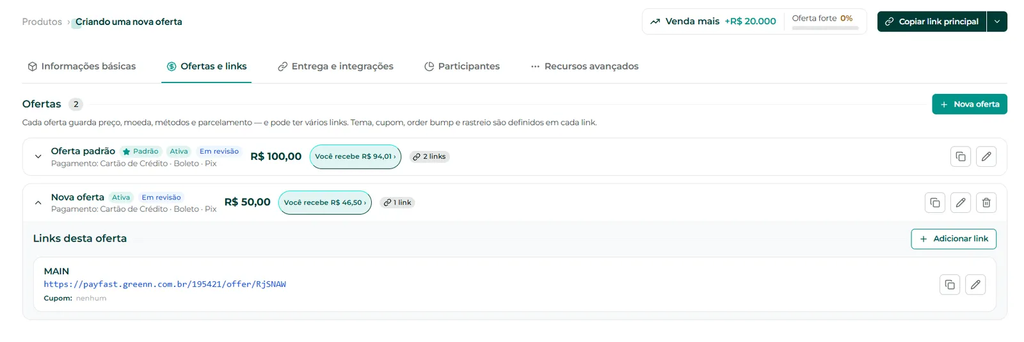The image size is (1024, 342).
Task: Copy the MAIN link URL
Action: [950, 284]
